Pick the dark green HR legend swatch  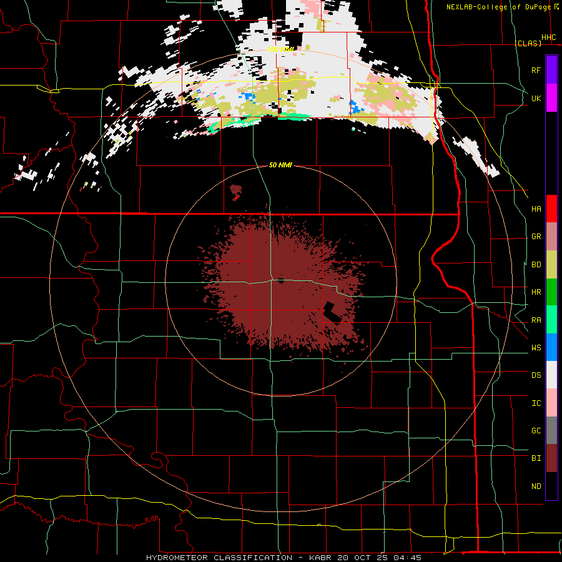(551, 292)
